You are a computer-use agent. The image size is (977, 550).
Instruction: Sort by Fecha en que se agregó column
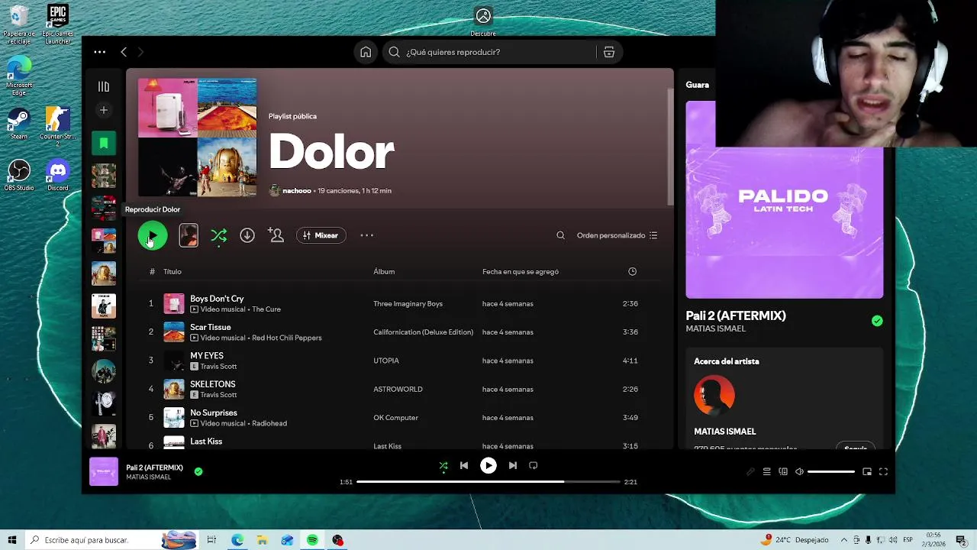[x=521, y=272]
